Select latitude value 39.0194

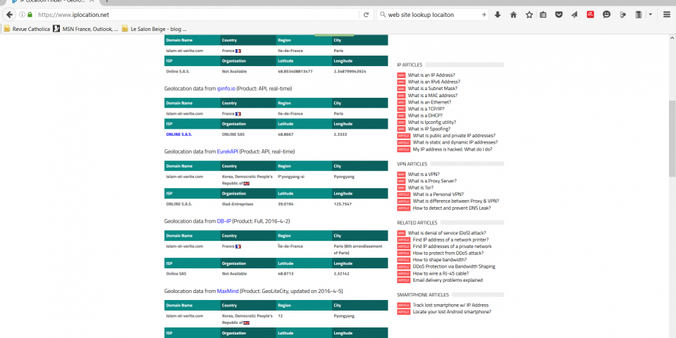285,204
